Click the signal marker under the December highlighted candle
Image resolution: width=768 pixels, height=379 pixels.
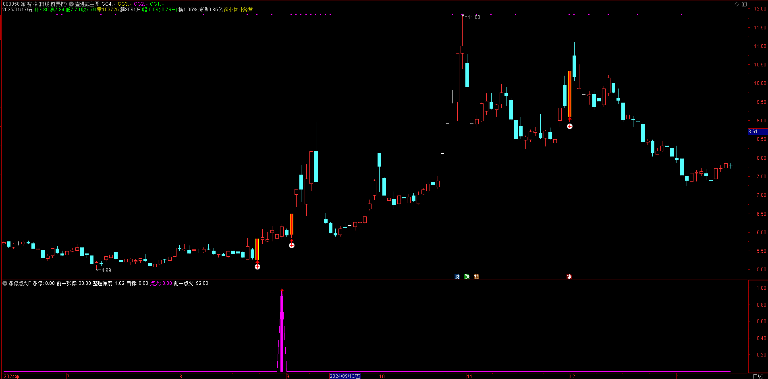coord(569,126)
